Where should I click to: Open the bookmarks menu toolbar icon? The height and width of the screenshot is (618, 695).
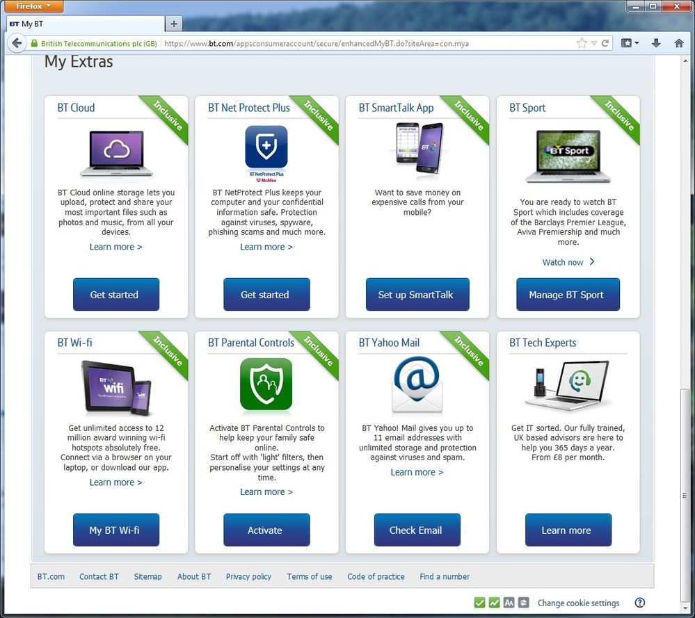coord(626,43)
